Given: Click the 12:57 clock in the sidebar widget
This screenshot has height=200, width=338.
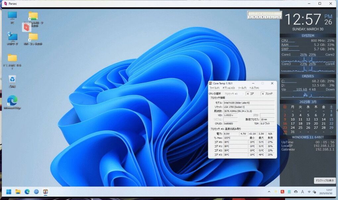Looking at the screenshot, I should coord(303,20).
